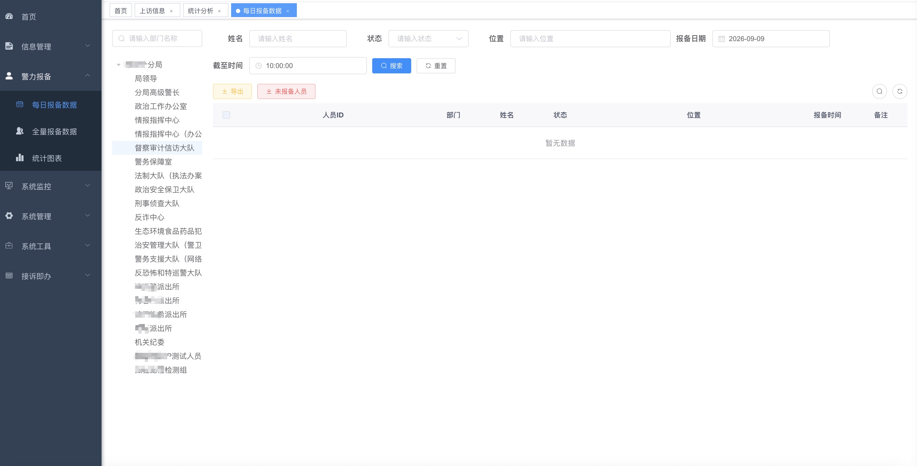Screen dimensions: 917x466
Task: Click the 请输入部门名称 search field
Action: tap(157, 38)
